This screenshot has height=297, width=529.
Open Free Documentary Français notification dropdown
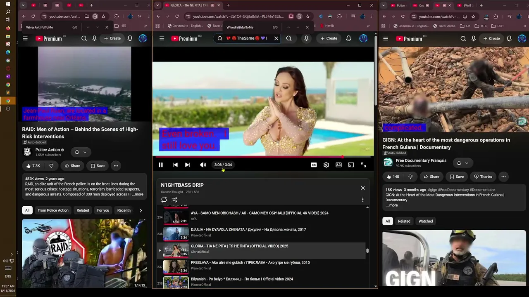[x=462, y=163]
